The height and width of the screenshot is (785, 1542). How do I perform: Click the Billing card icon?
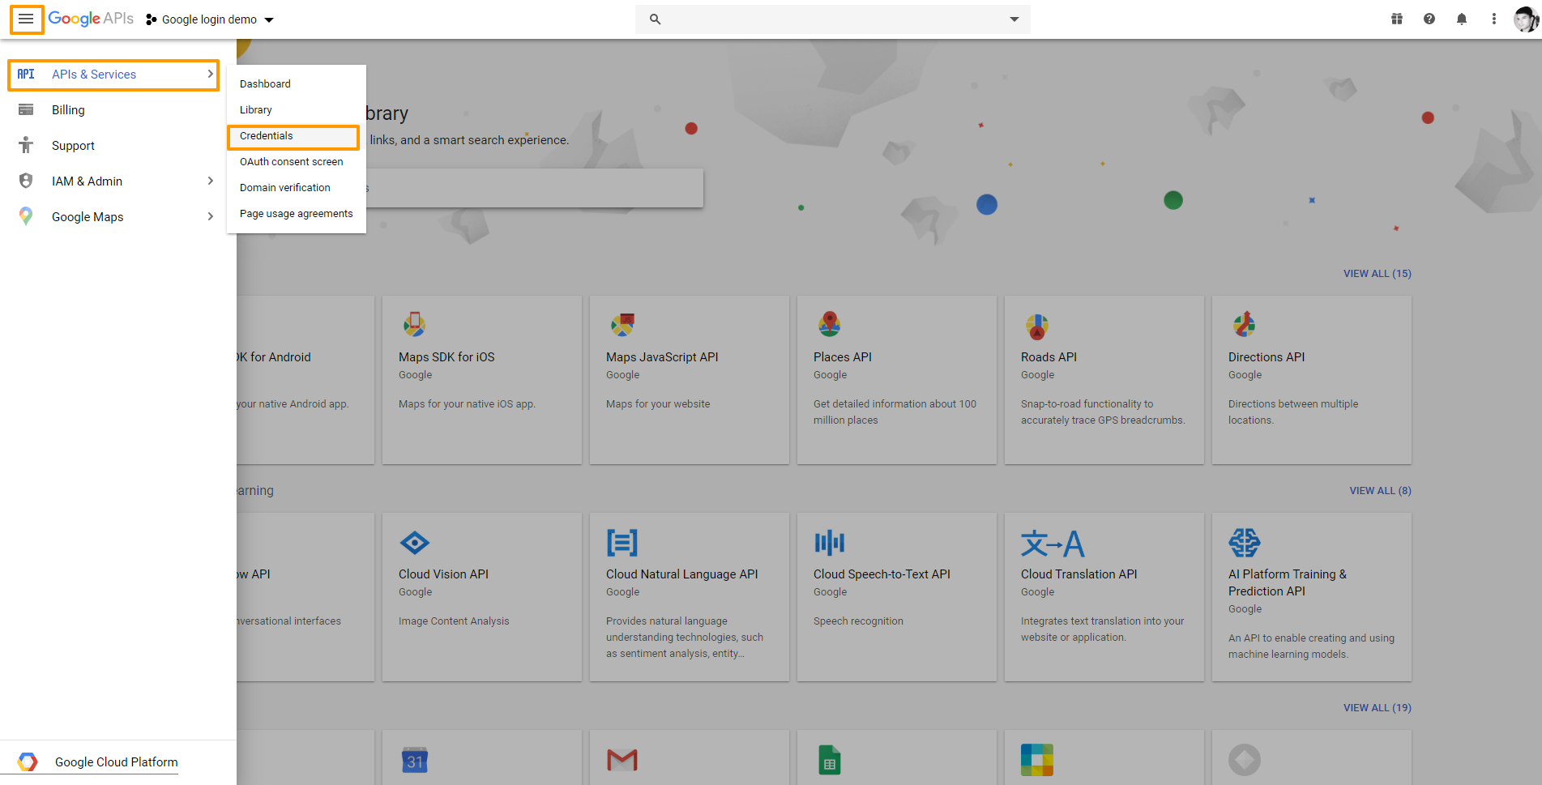point(26,109)
